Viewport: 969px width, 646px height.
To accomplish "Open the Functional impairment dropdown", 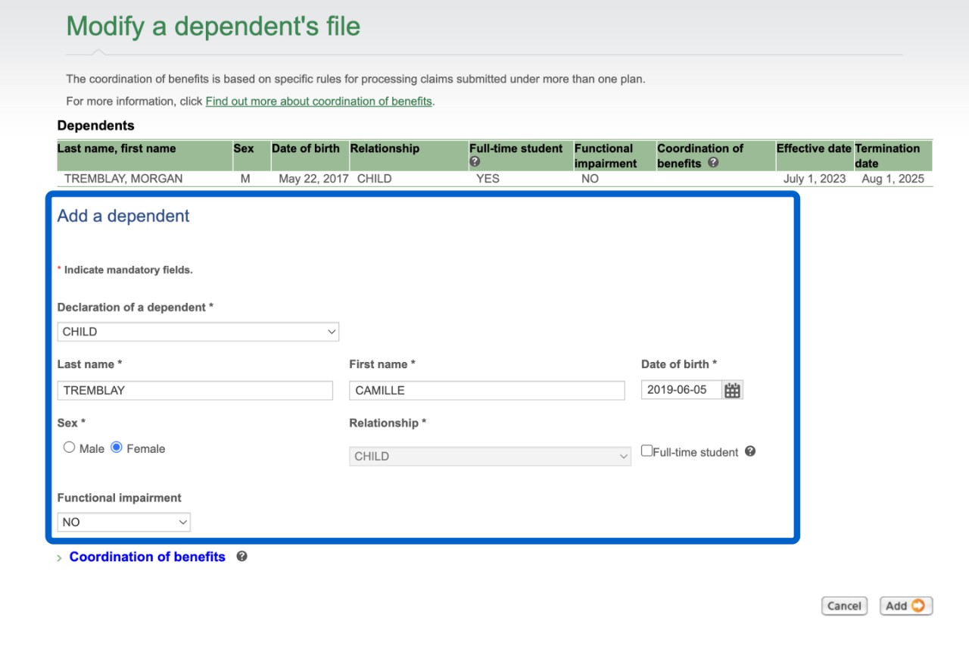I will coord(123,522).
